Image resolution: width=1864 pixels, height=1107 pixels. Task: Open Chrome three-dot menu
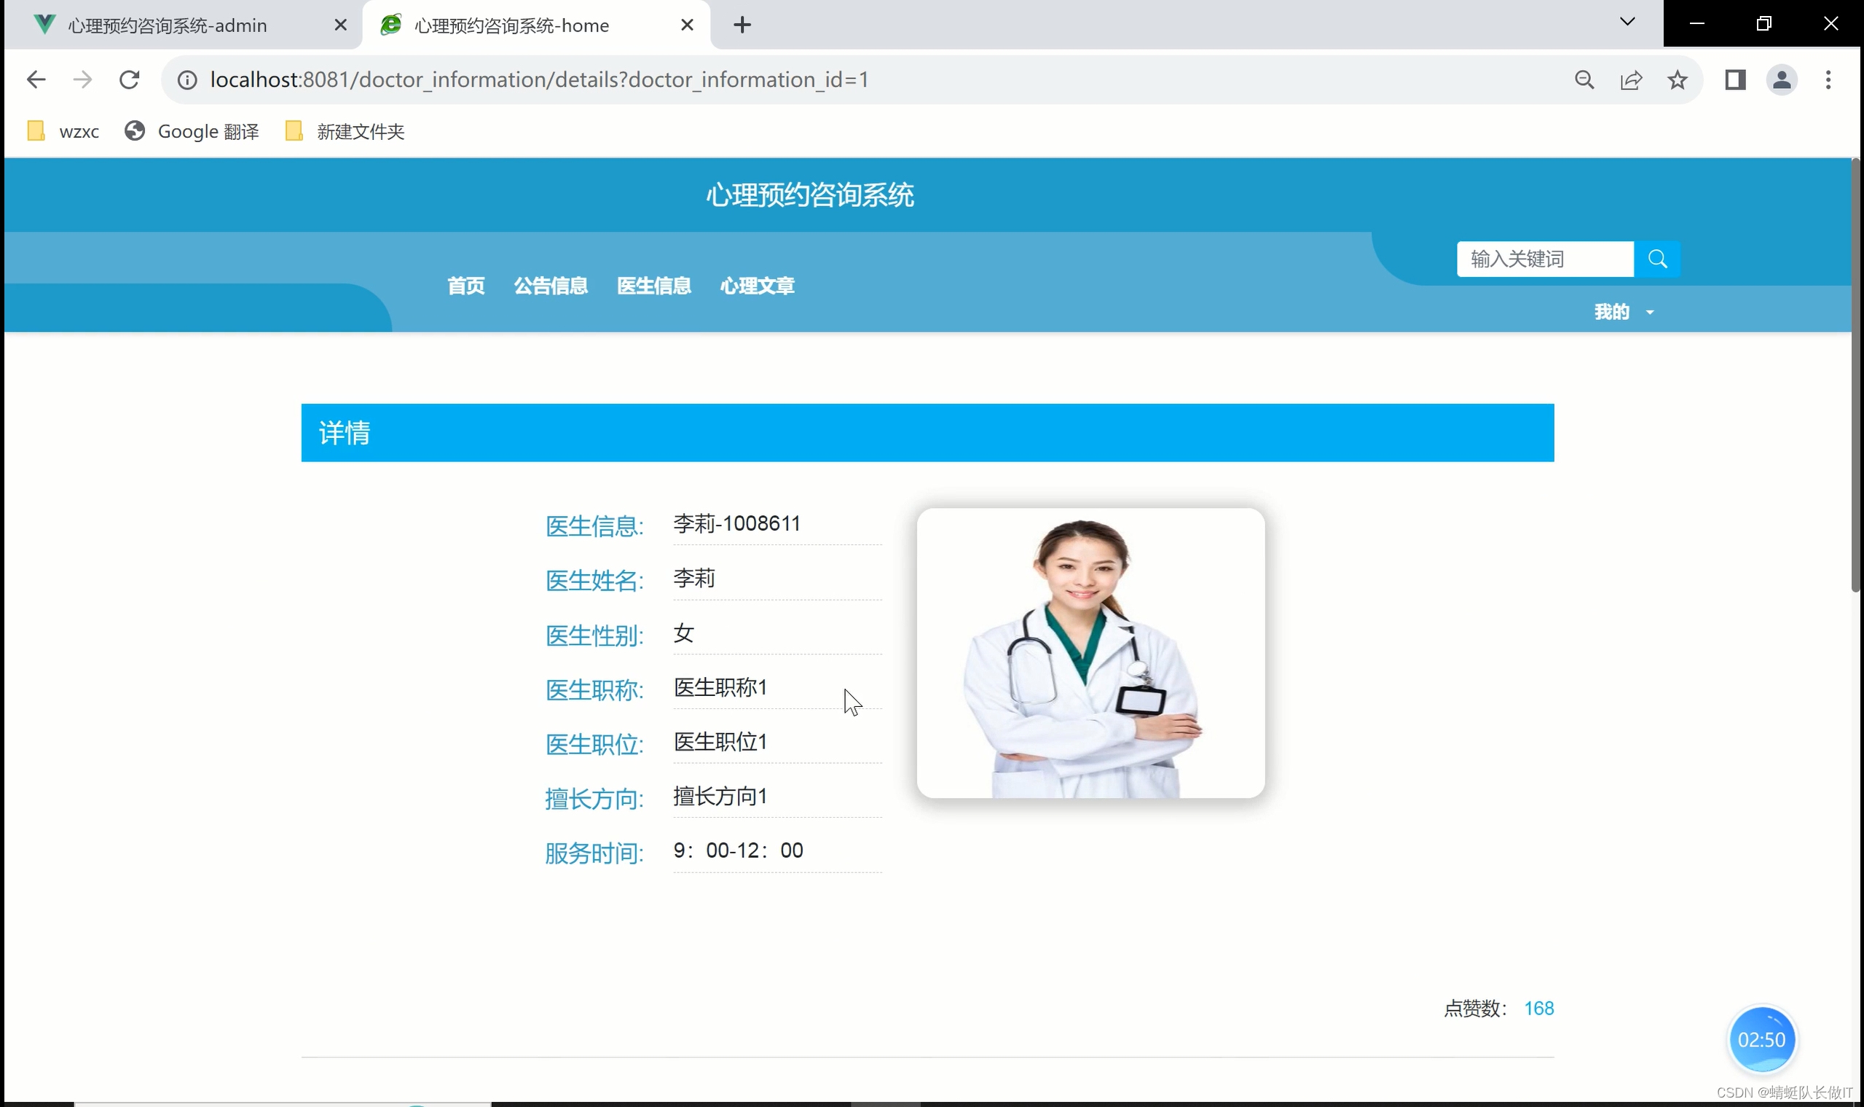[1828, 80]
